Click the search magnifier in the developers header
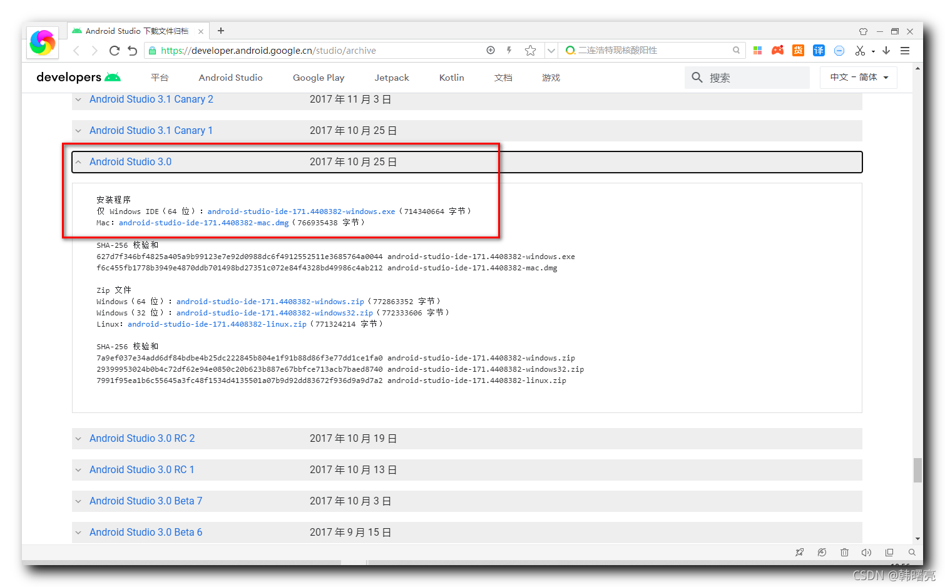The width and height of the screenshot is (945, 587). click(697, 77)
